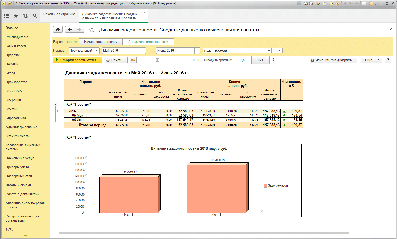Screen dimensions: 397x239
Task: Switch to 'Начальная страница' tab
Action: [x=59, y=14]
